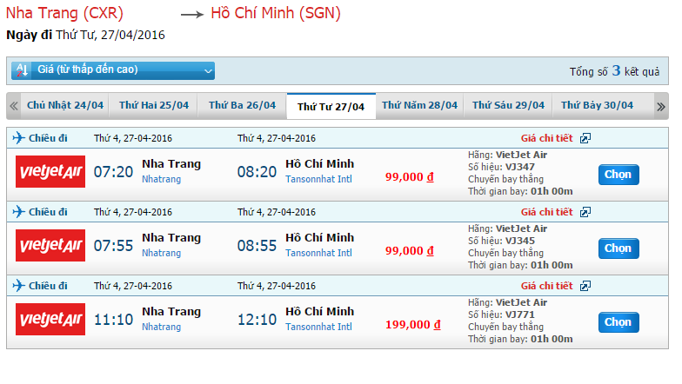The height and width of the screenshot is (384, 682).
Task: Click the Nha Trang (CXR) origin heading
Action: (64, 13)
